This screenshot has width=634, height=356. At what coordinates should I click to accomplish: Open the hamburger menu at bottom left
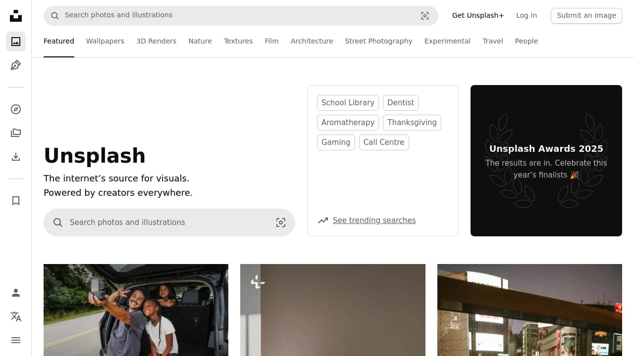click(15, 340)
